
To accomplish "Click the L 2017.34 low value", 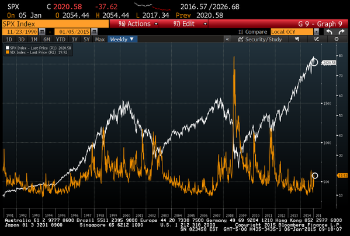I will [153, 15].
